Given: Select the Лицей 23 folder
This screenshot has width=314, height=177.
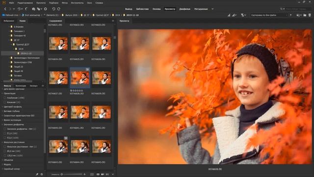Looking at the screenshot, I should click(x=18, y=67).
